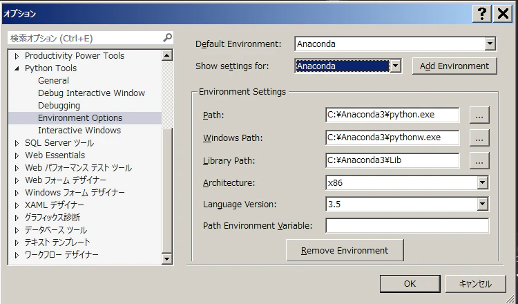Browse for the Windows Path executable
Image resolution: width=518 pixels, height=304 pixels.
[479, 137]
